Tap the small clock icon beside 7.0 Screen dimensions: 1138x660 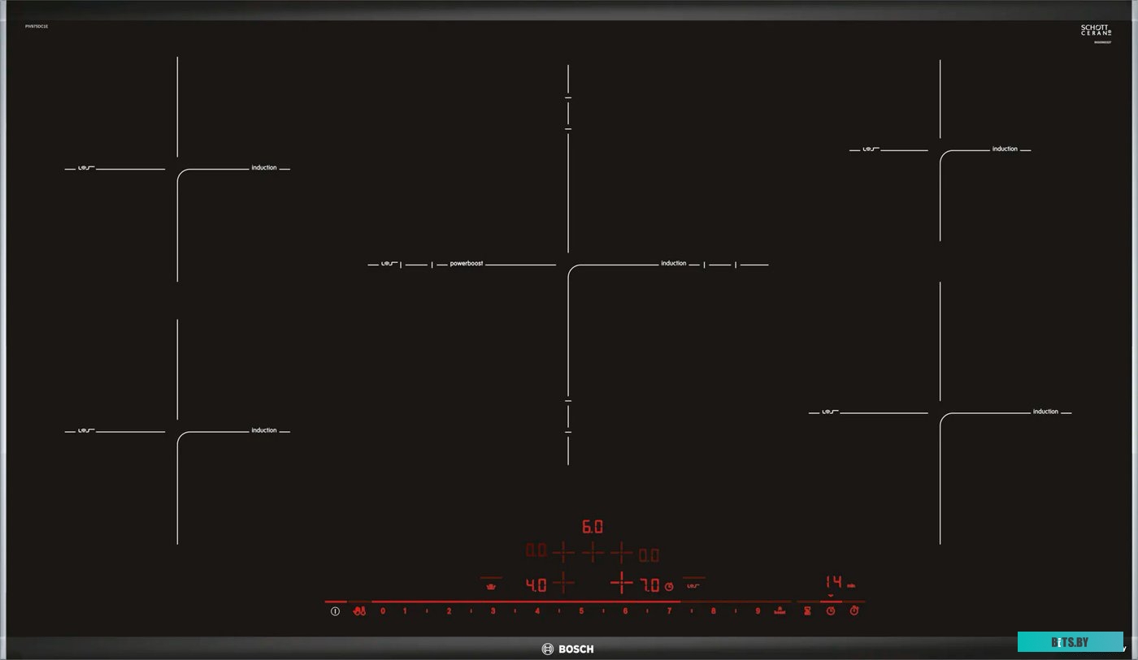pos(669,586)
